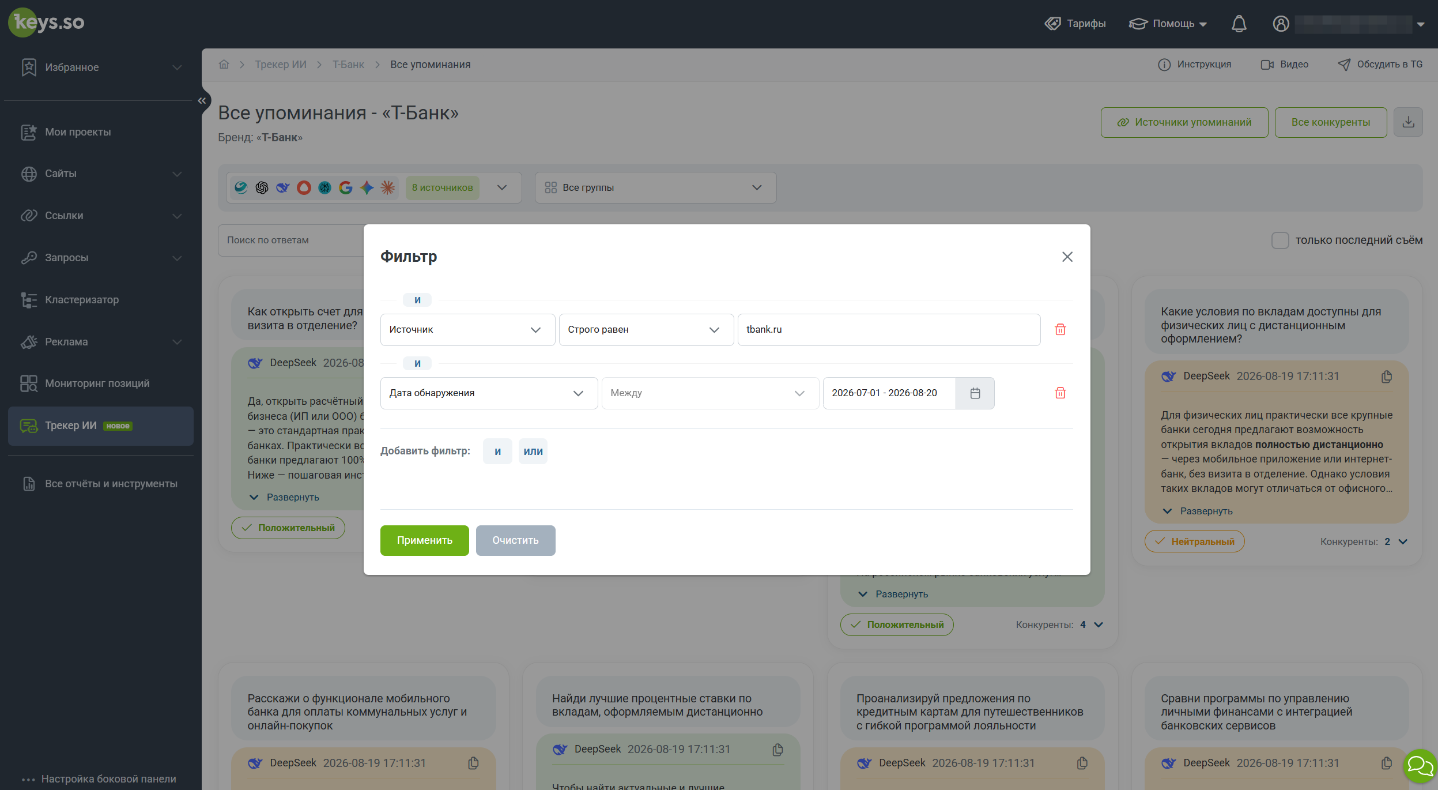1438x790 pixels.
Task: Click the Очистить button
Action: 516,540
